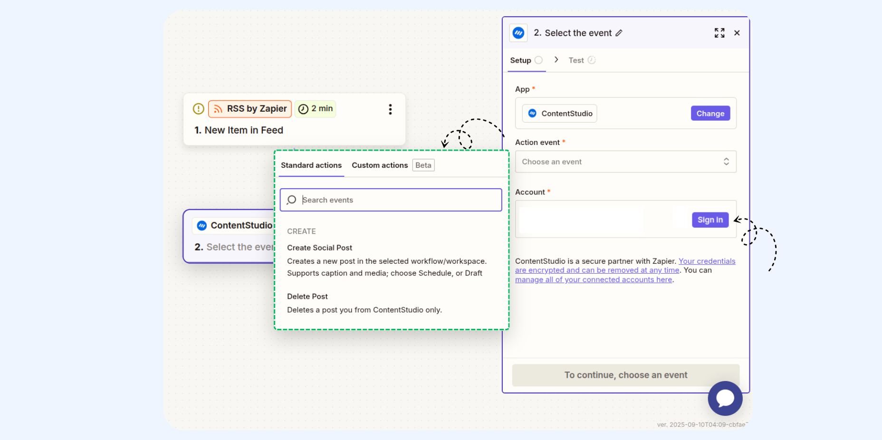This screenshot has width=882, height=440.
Task: Open the three-dot menu on RSS step
Action: 390,109
